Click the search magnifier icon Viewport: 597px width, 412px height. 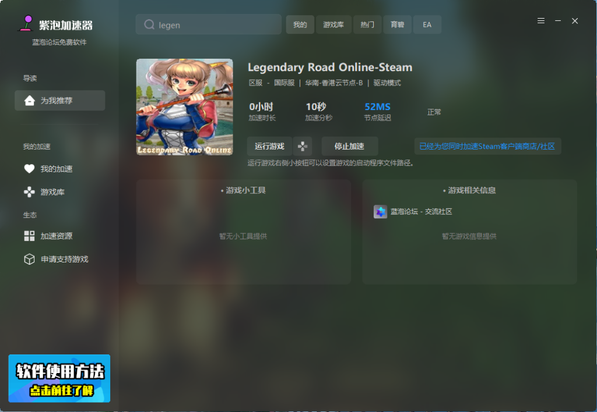(x=149, y=24)
